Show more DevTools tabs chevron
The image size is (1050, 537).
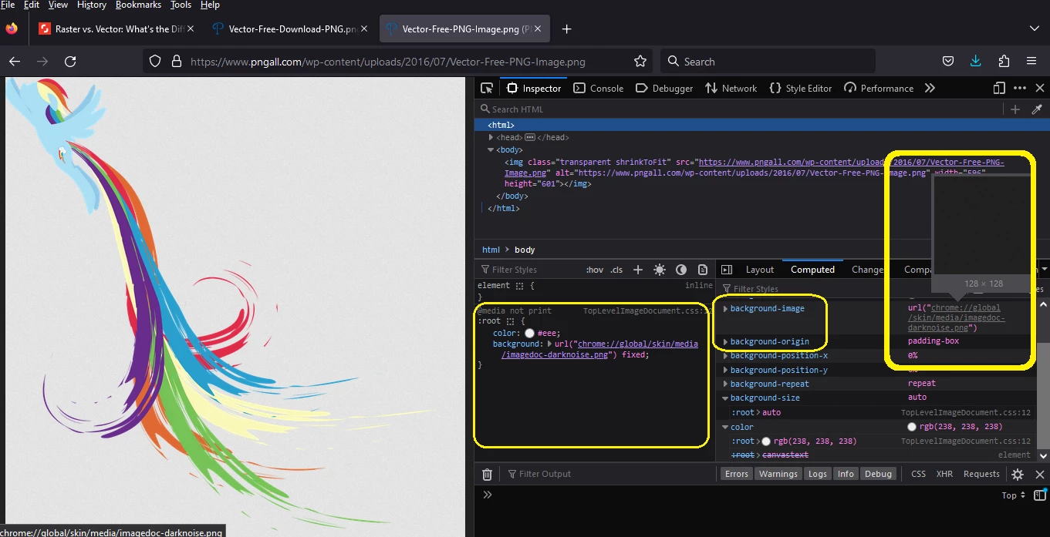click(930, 89)
